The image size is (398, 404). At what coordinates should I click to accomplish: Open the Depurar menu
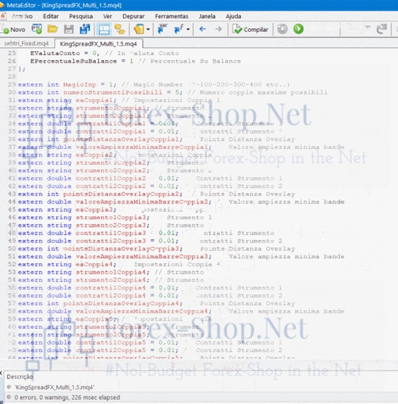pyautogui.click(x=133, y=16)
